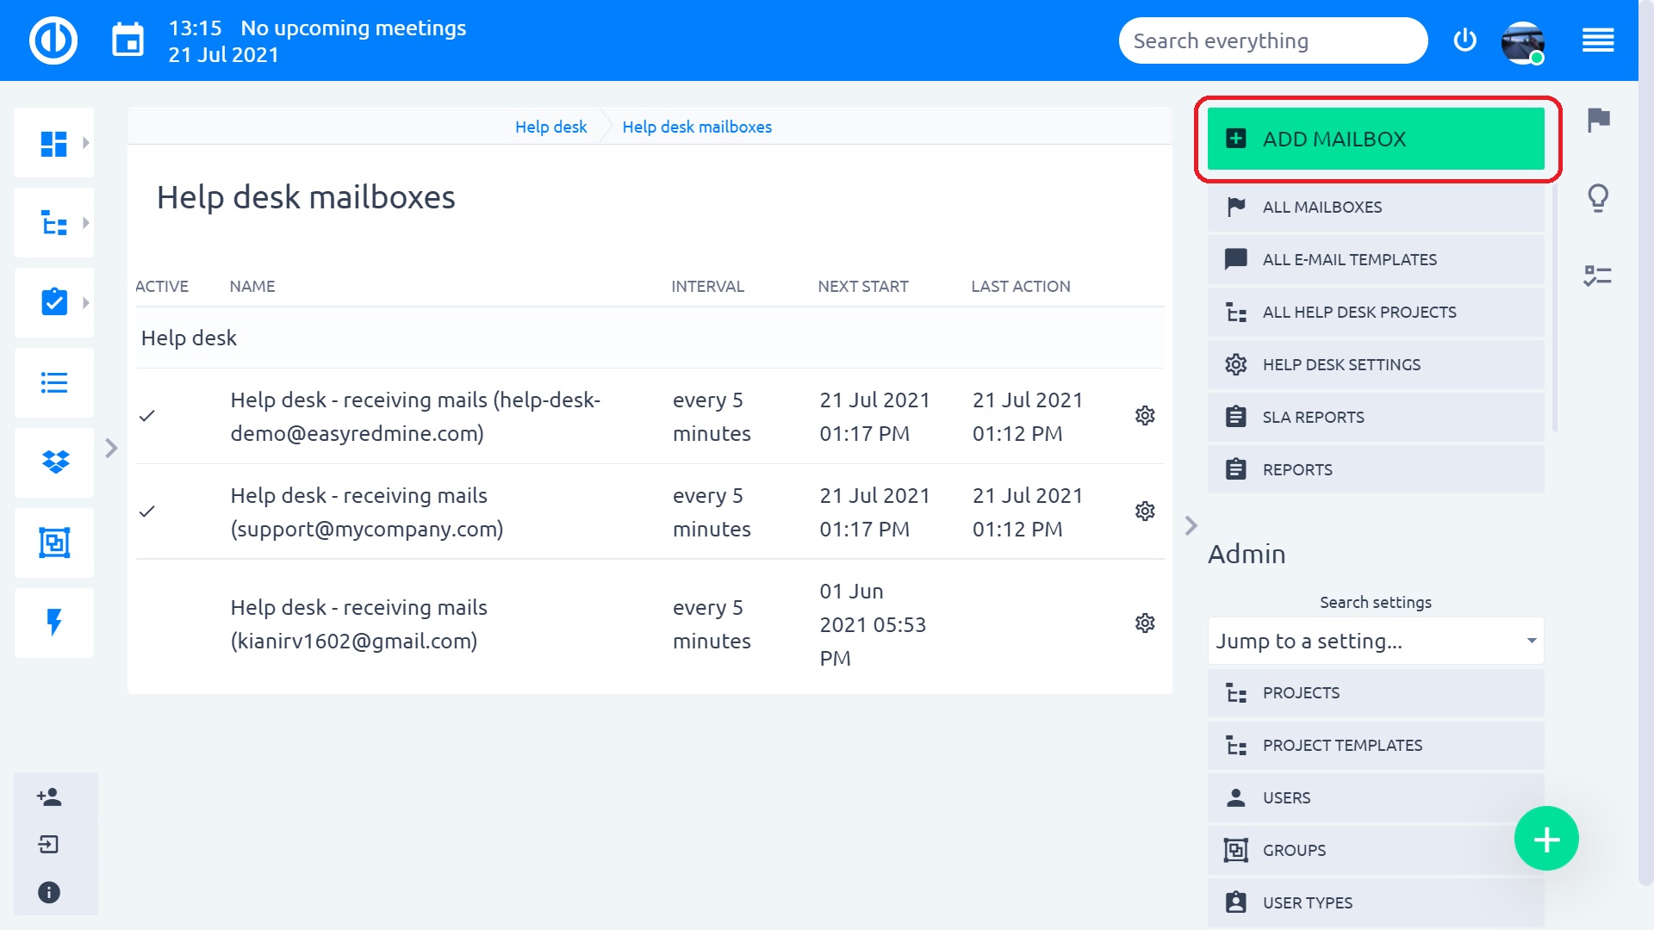Open Help Desk Settings menu item
This screenshot has width=1654, height=930.
click(1376, 364)
